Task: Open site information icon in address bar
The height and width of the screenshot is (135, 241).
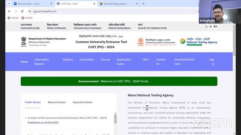Action: (x=30, y=11)
